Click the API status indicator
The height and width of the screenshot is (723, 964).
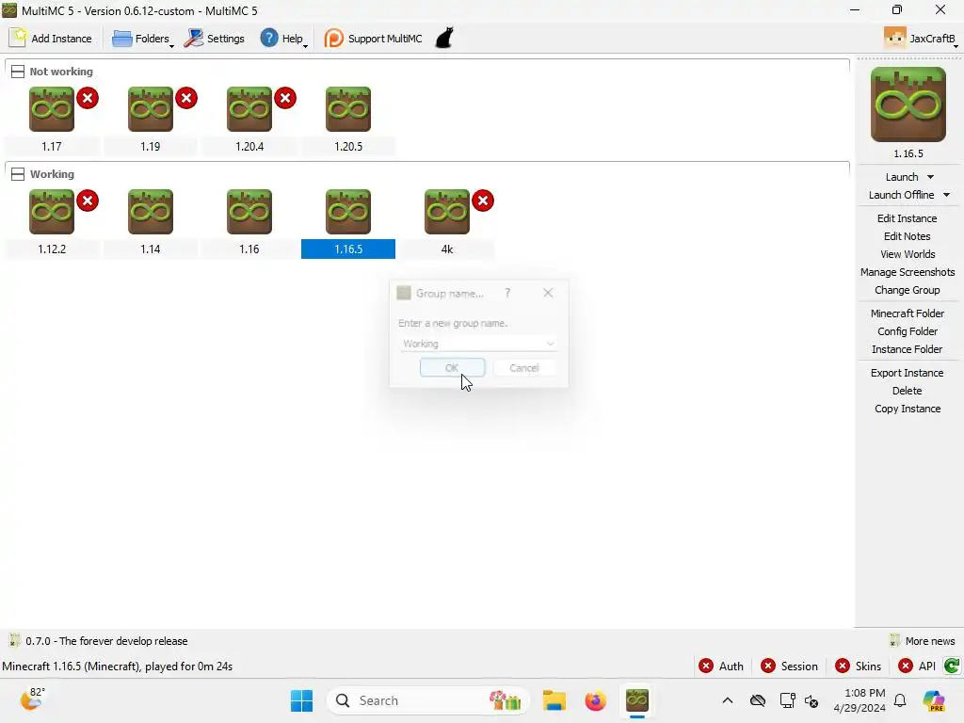pos(917,666)
